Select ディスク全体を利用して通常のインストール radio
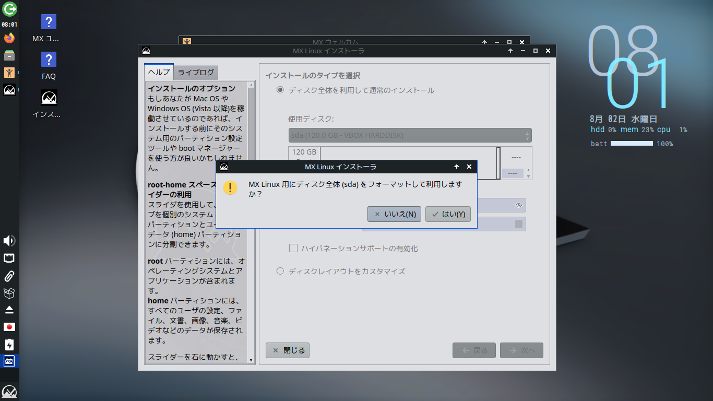The image size is (713, 401). pos(280,90)
